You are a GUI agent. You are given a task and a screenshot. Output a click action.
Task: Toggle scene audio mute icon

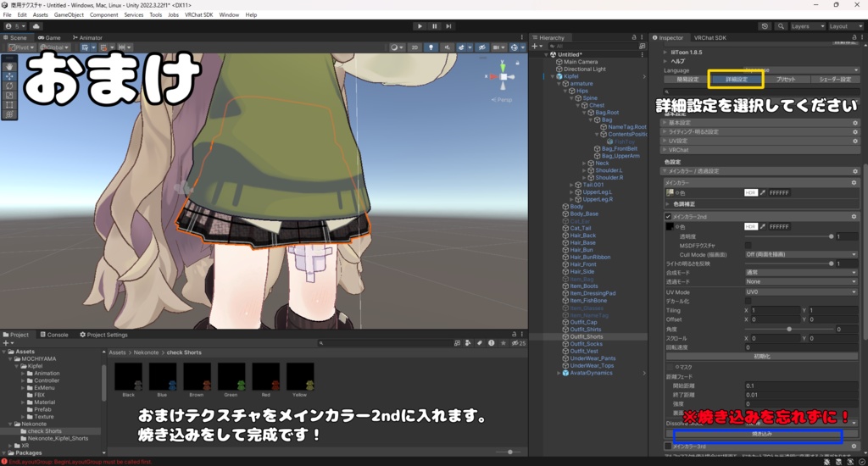tap(447, 47)
